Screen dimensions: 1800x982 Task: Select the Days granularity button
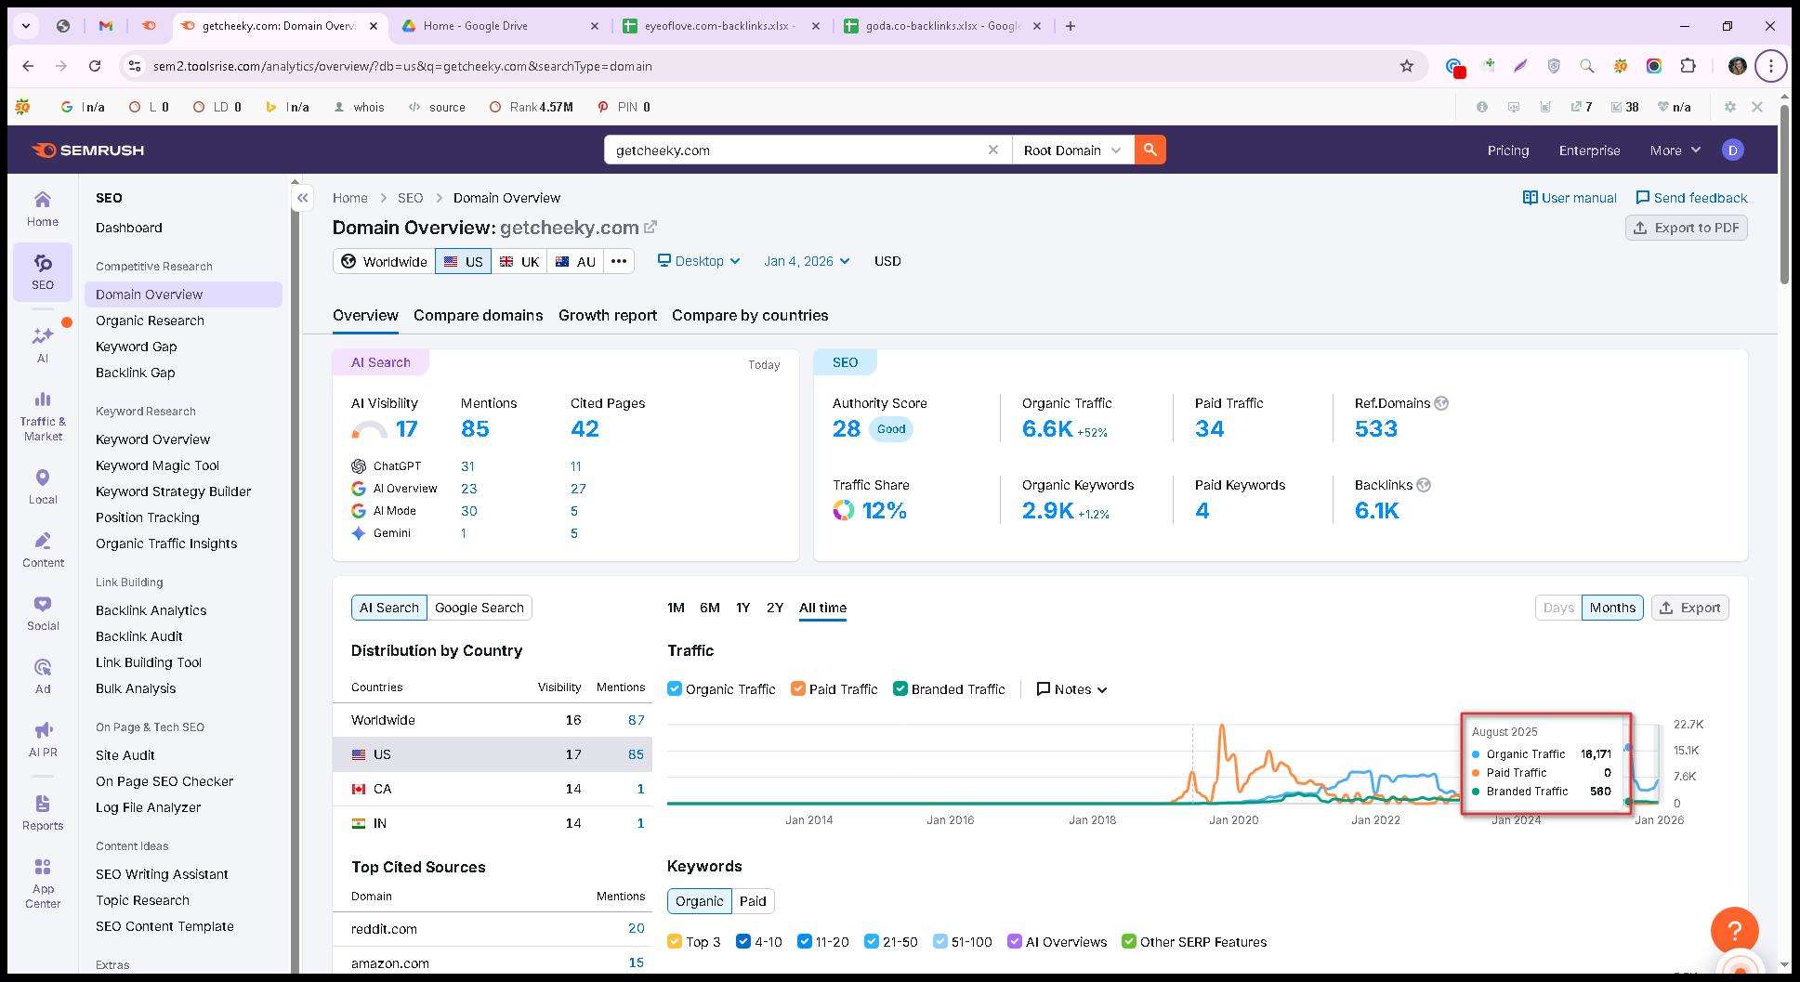pos(1558,608)
